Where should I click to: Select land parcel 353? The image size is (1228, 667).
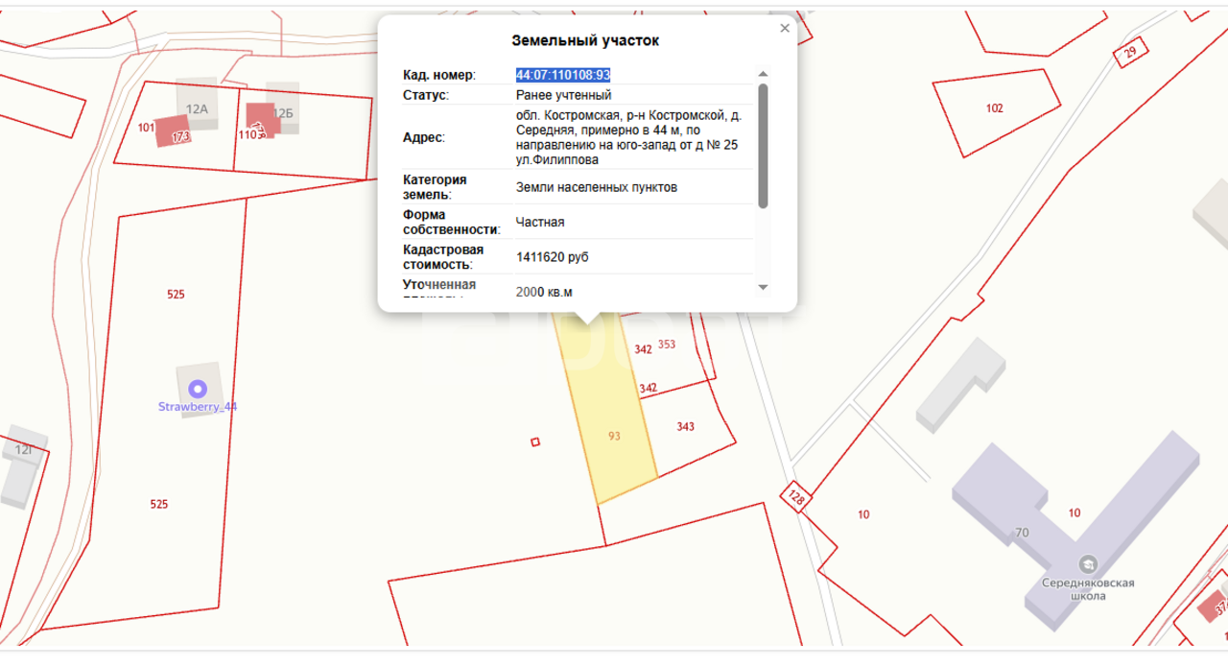[667, 345]
